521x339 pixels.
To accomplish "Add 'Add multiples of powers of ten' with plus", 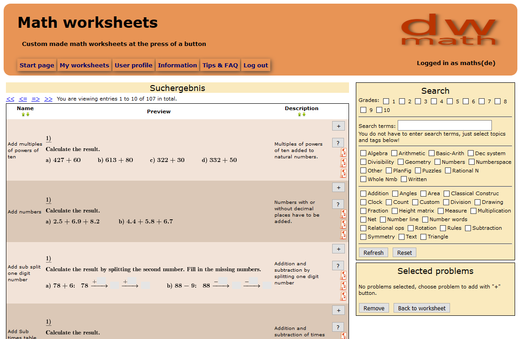I will pos(339,126).
